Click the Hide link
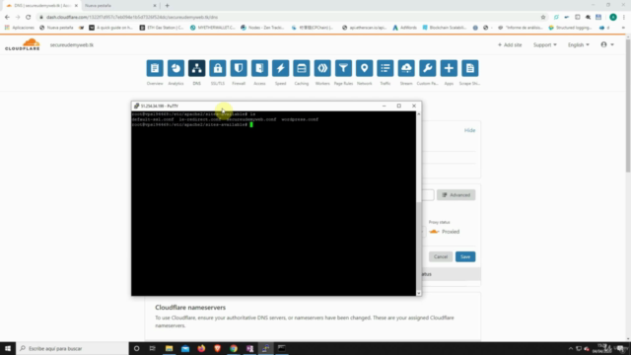Viewport: 631px width, 355px height. [469, 130]
